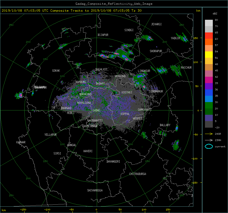Screen dimensions: 228x213
Task: Click the KUSTAGI city label
Action: [127, 92]
